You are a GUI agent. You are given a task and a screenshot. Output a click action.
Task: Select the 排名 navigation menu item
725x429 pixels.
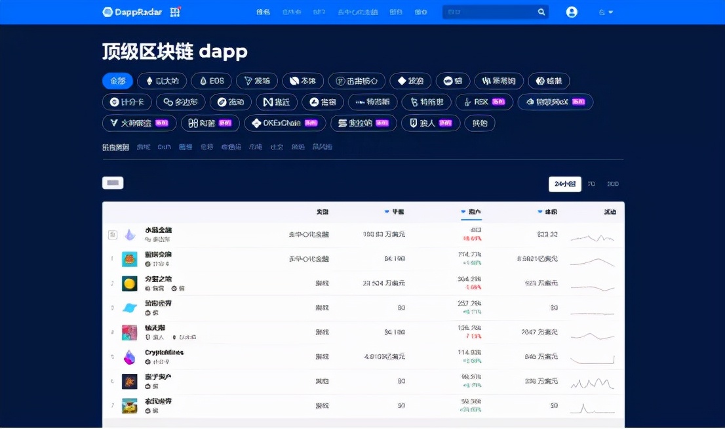[264, 11]
